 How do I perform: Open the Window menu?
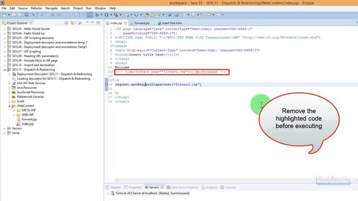tap(100, 8)
